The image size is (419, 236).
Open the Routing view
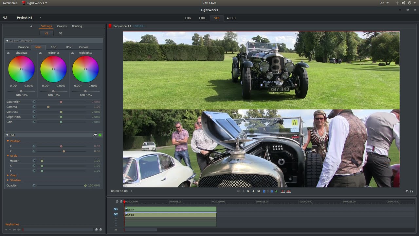[77, 26]
